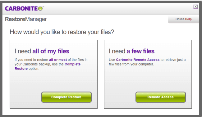The width and height of the screenshot is (202, 117).
Task: Click the green Complete Restore button
Action: tap(66, 97)
